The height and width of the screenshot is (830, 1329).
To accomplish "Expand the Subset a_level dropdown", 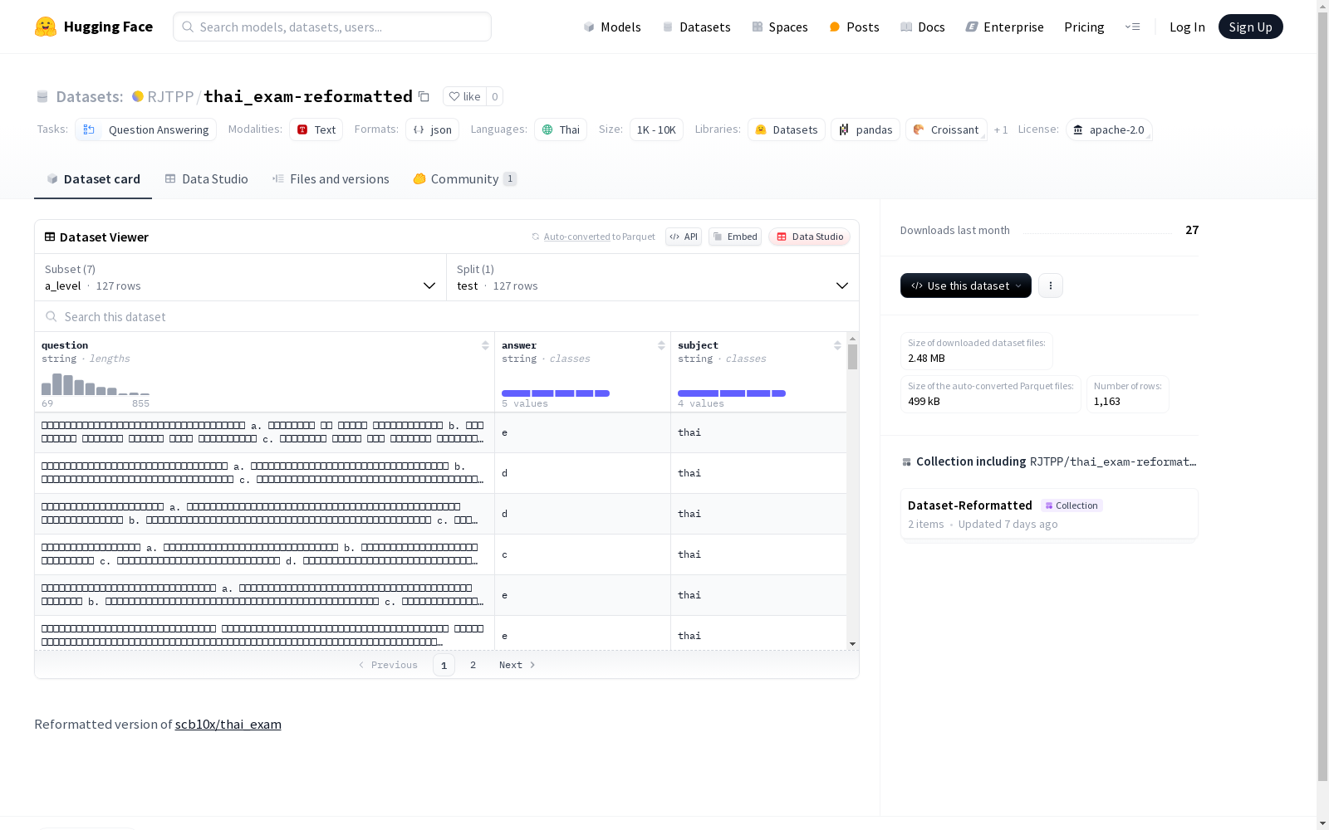I will click(241, 277).
